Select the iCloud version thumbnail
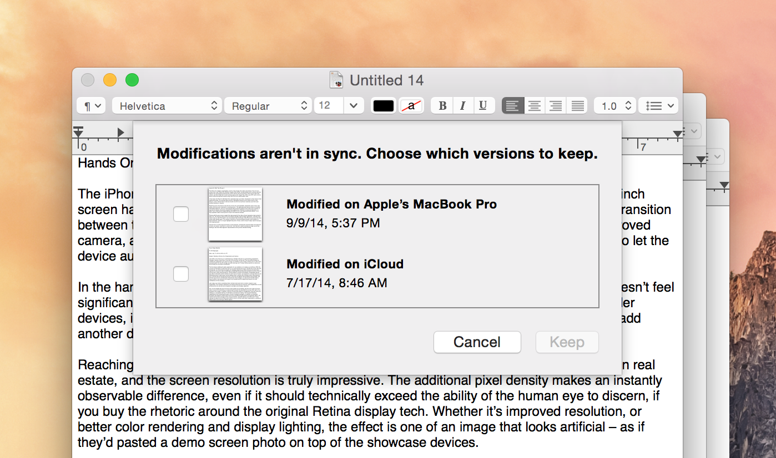 235,274
